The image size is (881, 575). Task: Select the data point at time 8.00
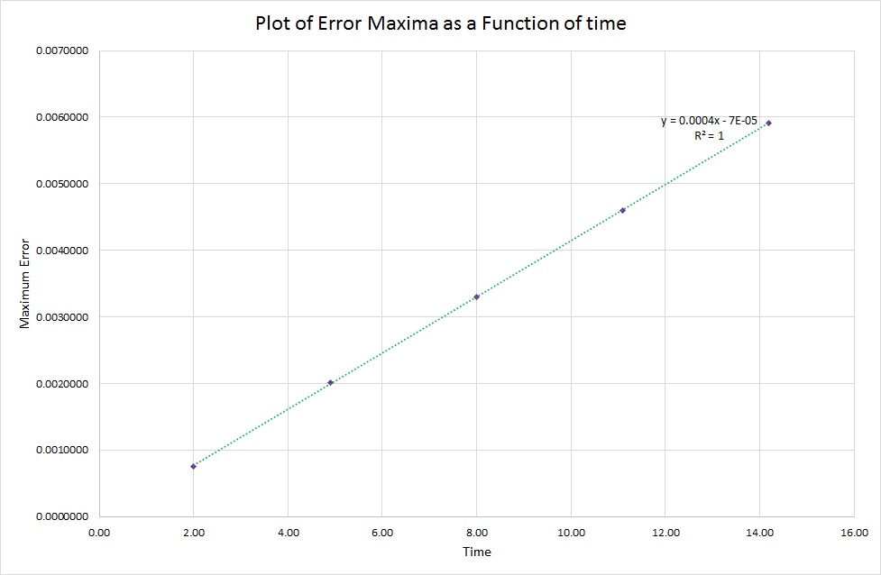[x=476, y=297]
